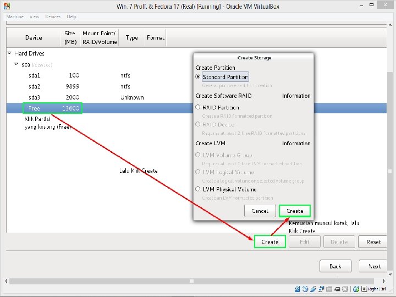Choose the LVM Volume Group option
The height and width of the screenshot is (297, 396).
coord(198,155)
